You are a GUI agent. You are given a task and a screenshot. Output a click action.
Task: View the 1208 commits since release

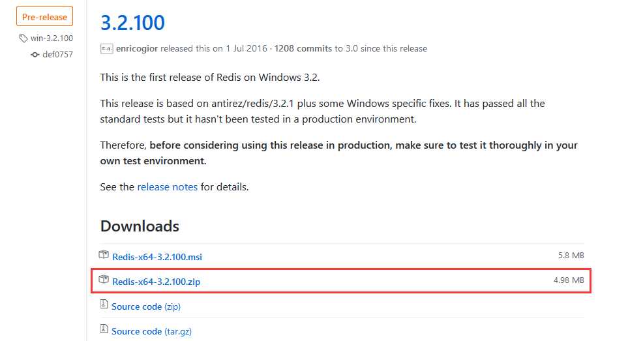[303, 48]
